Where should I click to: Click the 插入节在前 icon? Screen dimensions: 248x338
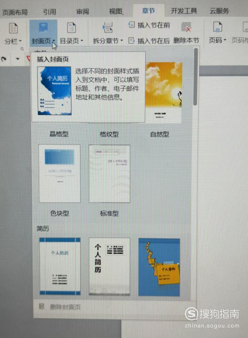click(x=132, y=25)
